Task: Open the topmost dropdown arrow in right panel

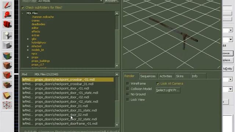Action: click(231, 30)
